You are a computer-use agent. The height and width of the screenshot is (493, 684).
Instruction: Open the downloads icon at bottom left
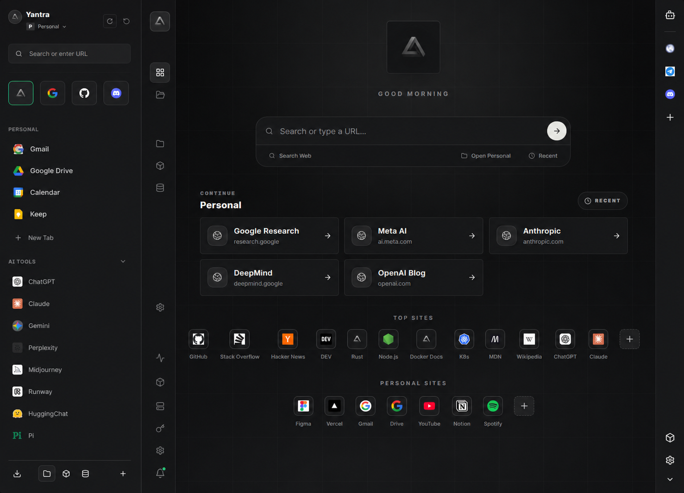[17, 474]
